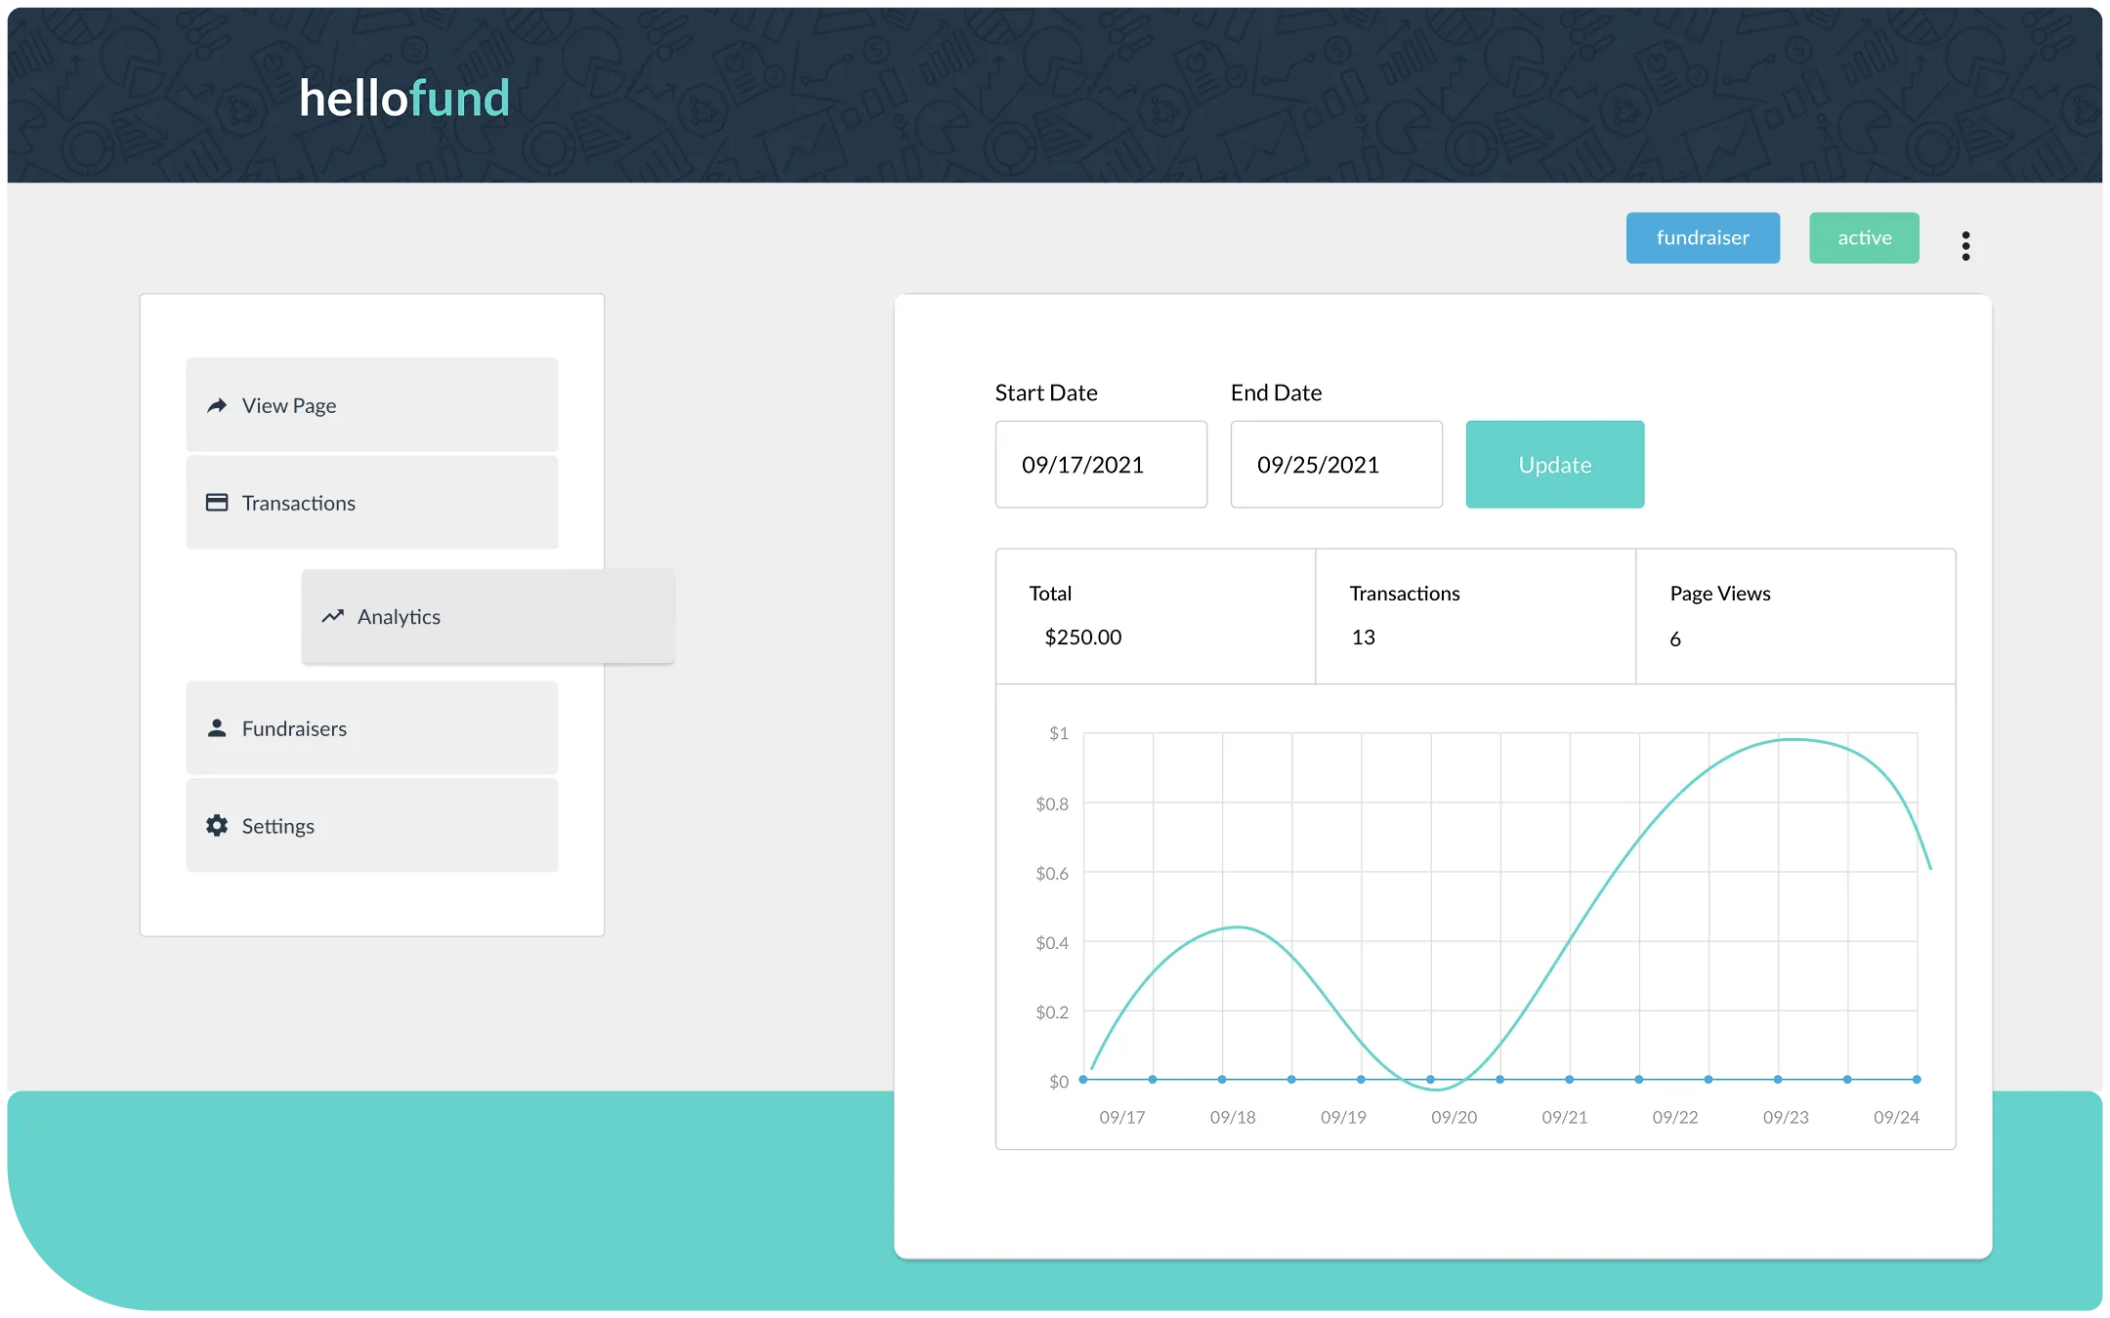Click the $250.00 total value

[1083, 638]
